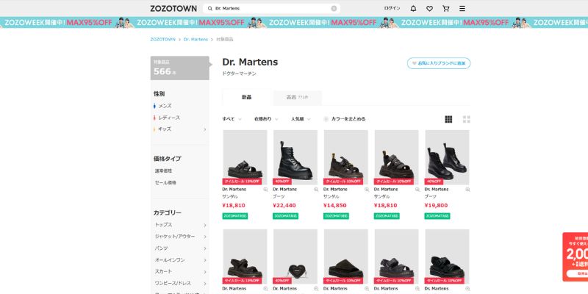Open the favorites heart icon in header
Screen dimensions: 588x294
(x=429, y=8)
